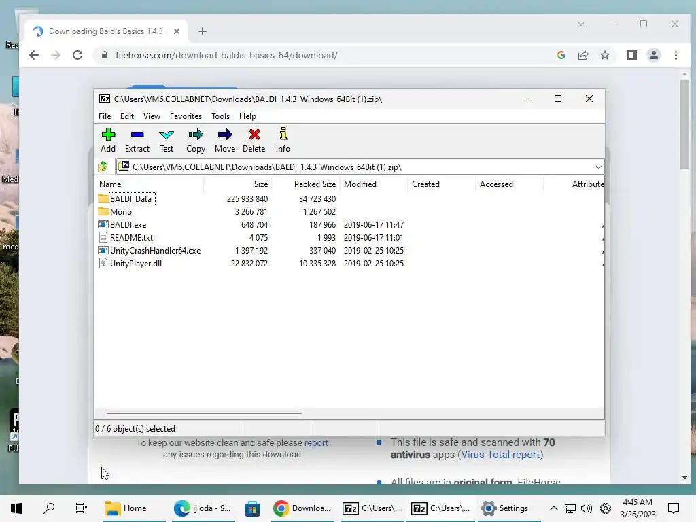Select the README.txt file icon
Image resolution: width=696 pixels, height=522 pixels.
click(x=103, y=237)
